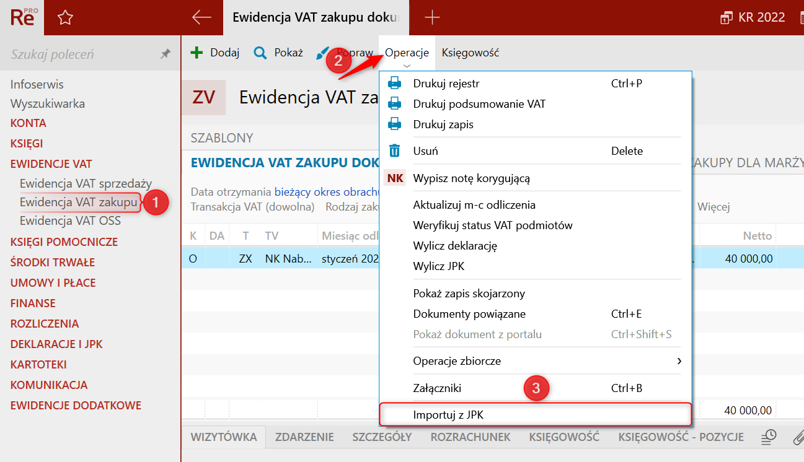This screenshot has height=462, width=804.
Task: Open the KARTOTEKI section
Action: tap(38, 365)
